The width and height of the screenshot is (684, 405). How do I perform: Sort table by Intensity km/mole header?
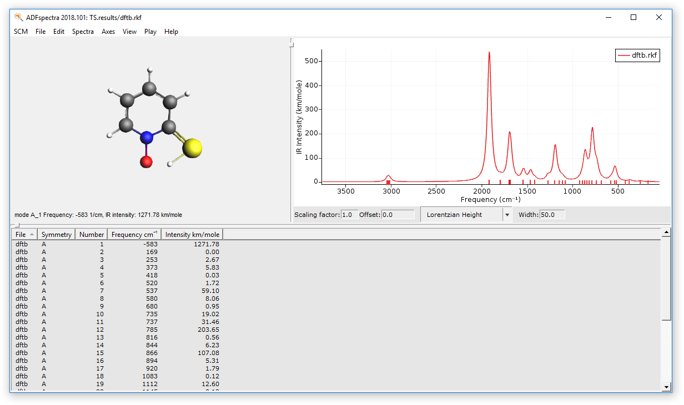tap(192, 235)
